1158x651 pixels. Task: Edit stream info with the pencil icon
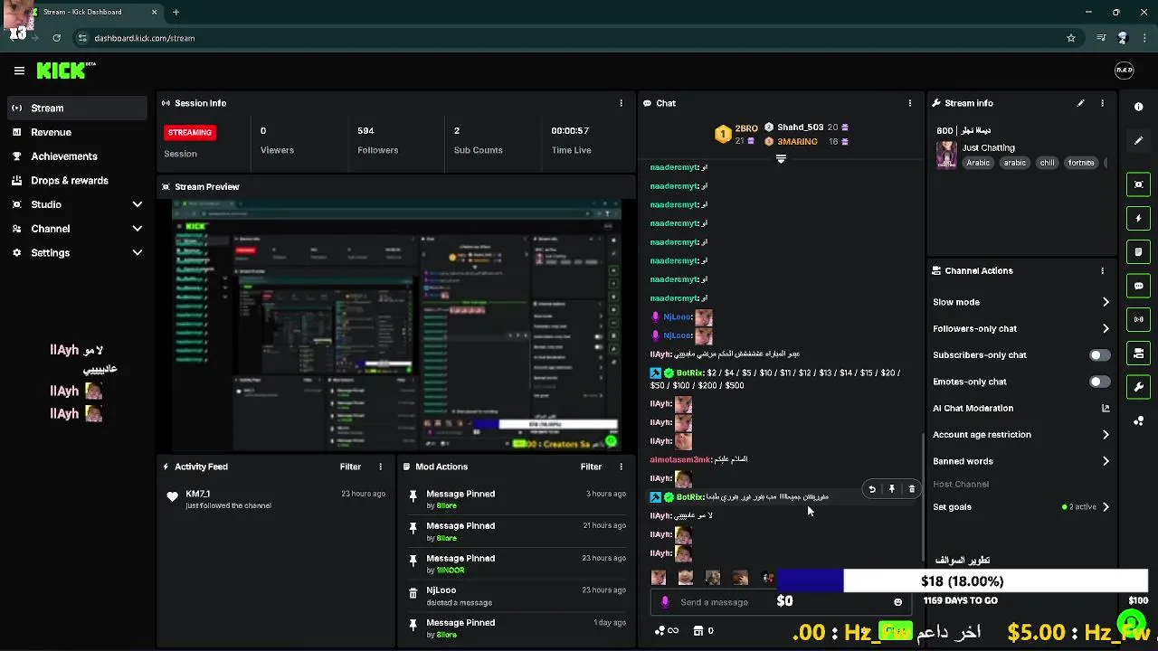1080,103
